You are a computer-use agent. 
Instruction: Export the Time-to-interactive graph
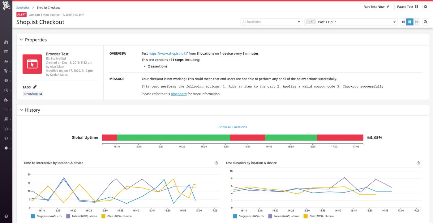(x=216, y=163)
